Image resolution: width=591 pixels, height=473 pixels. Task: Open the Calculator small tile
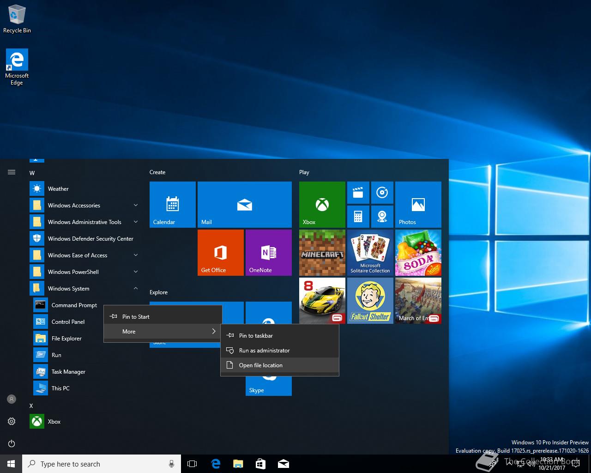[358, 216]
